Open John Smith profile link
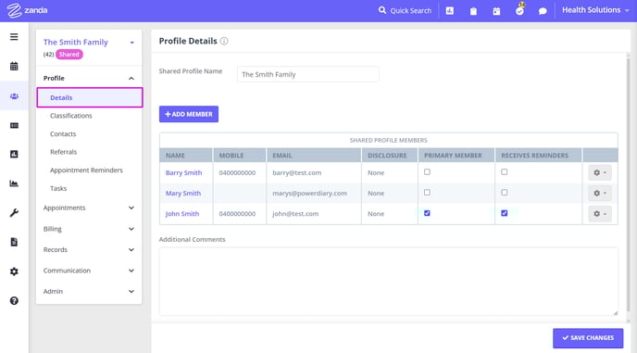637x353 pixels. tap(182, 214)
